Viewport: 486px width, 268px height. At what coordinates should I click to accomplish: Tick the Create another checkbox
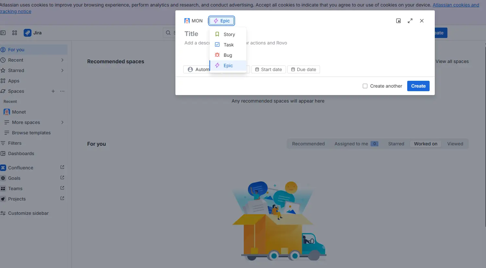pyautogui.click(x=365, y=86)
